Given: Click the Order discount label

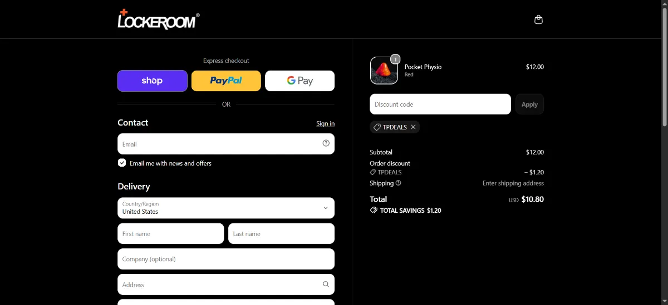Looking at the screenshot, I should pos(390,163).
